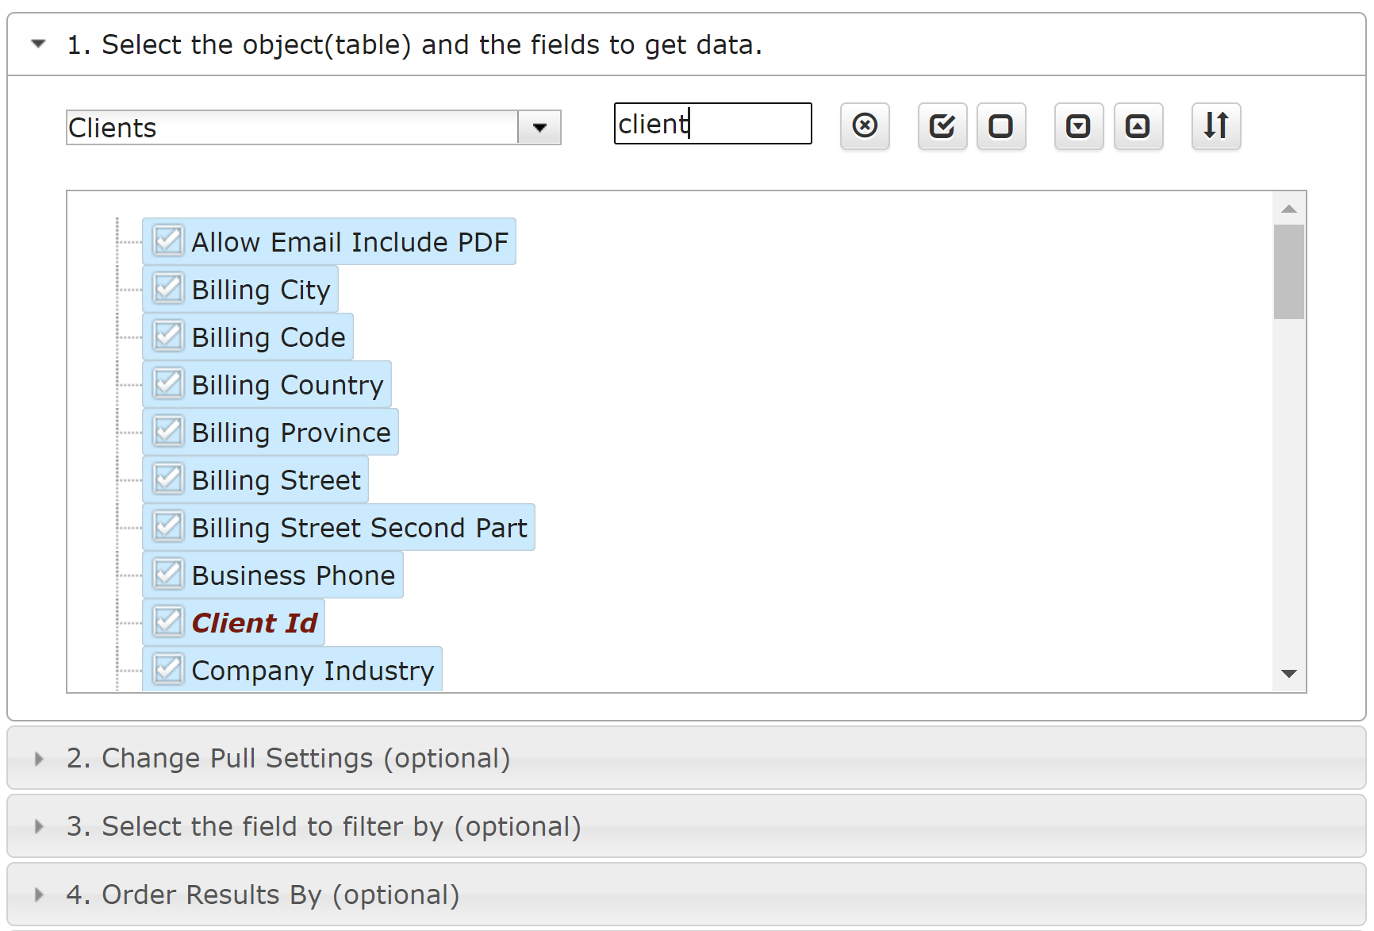Viewport: 1374px width, 931px height.
Task: Toggle the Allow Email Include PDF checkbox
Action: pyautogui.click(x=168, y=241)
